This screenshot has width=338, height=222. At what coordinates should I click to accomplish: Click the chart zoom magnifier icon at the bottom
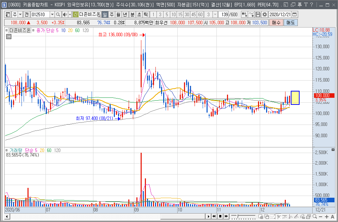(315, 216)
